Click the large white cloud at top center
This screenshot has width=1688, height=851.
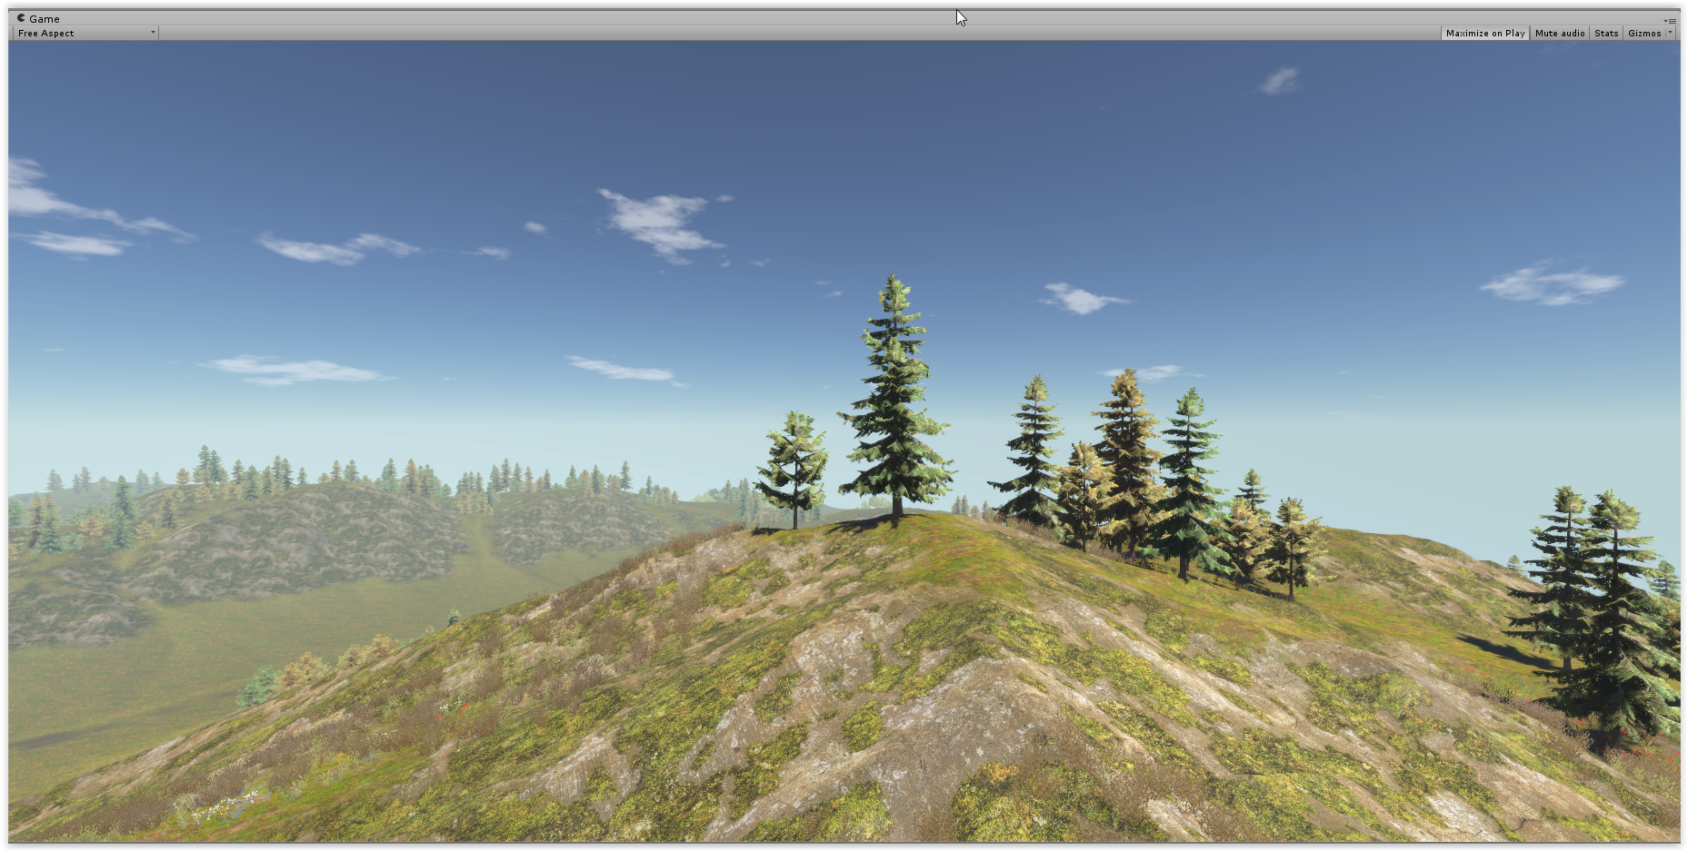pyautogui.click(x=659, y=223)
